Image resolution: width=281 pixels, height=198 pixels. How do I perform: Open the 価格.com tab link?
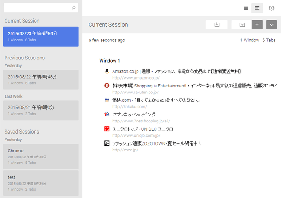(x=156, y=100)
